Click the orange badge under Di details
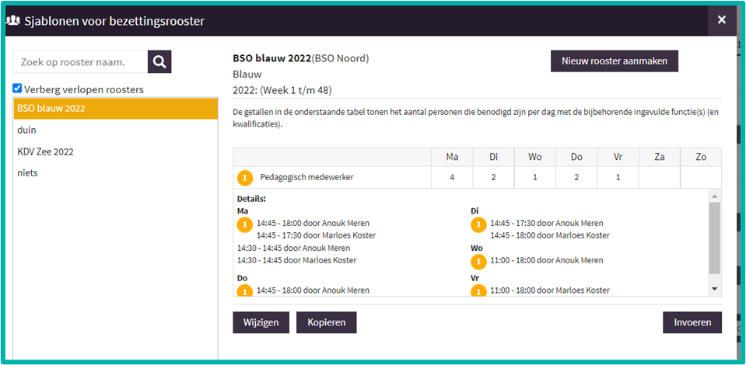746x365 pixels. [478, 225]
